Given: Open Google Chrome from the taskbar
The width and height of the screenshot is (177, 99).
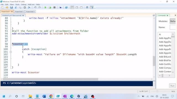Looking at the screenshot, I should point(51,96).
